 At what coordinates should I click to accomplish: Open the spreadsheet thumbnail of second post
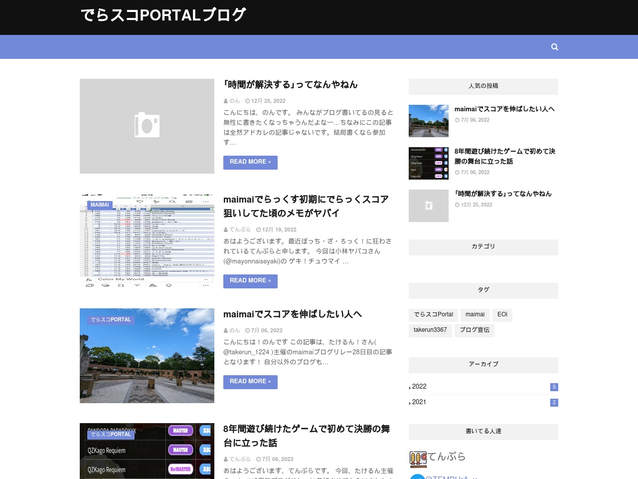pos(147,241)
